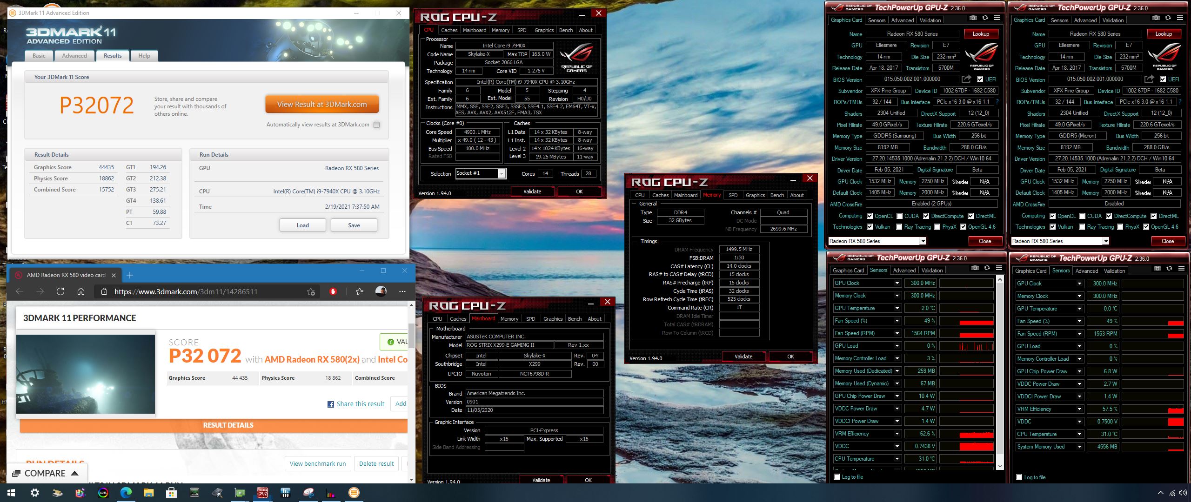The image size is (1191, 502).
Task: Toggle UEFI checkbox in Micron-memory GPU-Z window
Action: pyautogui.click(x=1163, y=79)
